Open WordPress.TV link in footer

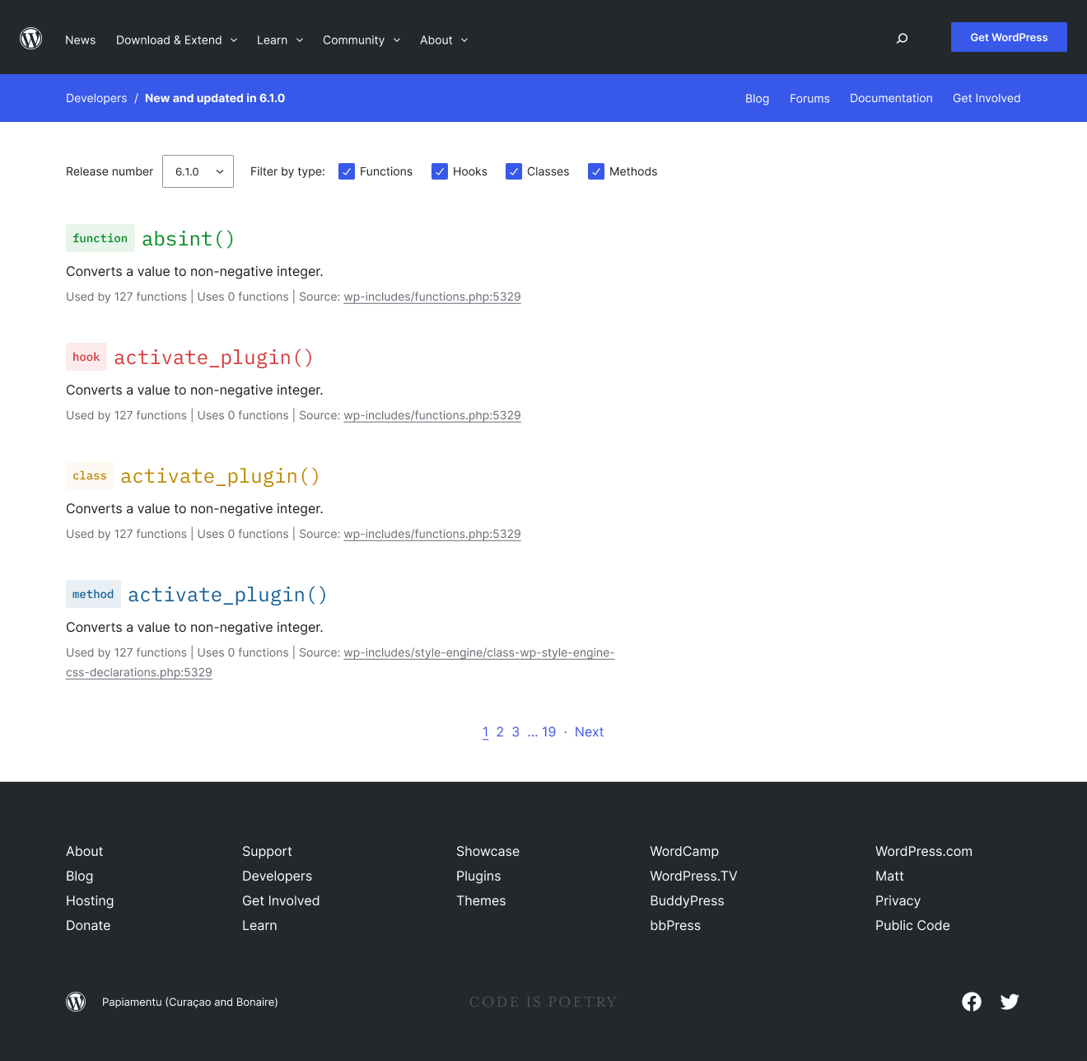click(693, 876)
